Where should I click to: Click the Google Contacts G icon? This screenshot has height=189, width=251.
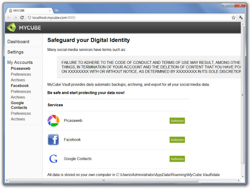[53, 159]
